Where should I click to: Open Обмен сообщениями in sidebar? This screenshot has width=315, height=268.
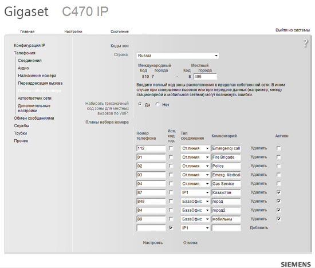[34, 118]
